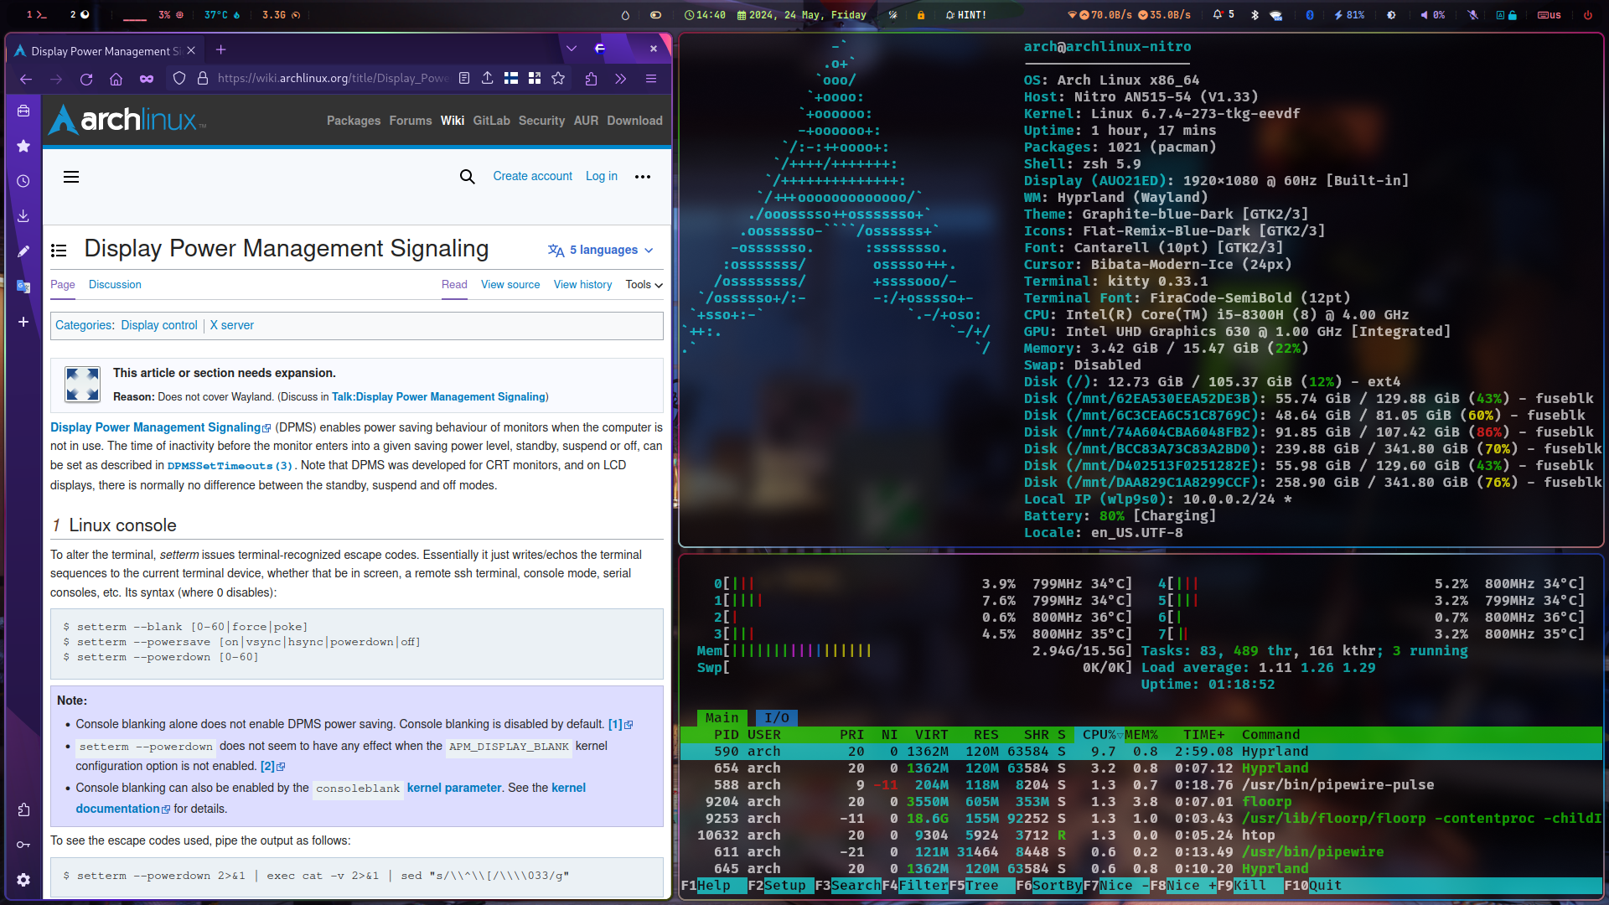Click the Arch Linux logo
Viewport: 1609px width, 905px height.
(x=127, y=121)
